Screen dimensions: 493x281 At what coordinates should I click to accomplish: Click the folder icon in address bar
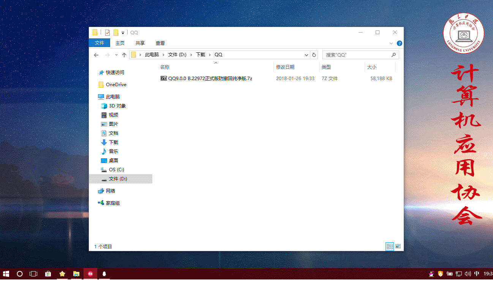click(133, 55)
